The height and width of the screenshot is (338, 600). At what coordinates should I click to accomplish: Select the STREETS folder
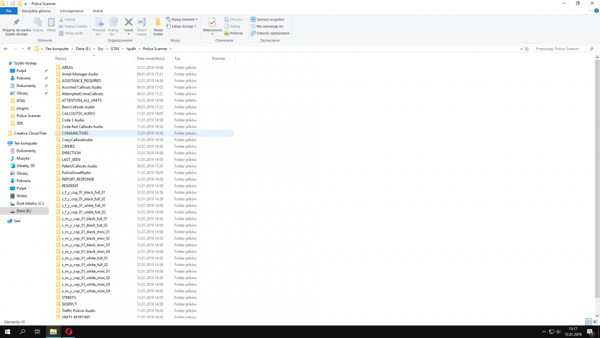(x=69, y=297)
